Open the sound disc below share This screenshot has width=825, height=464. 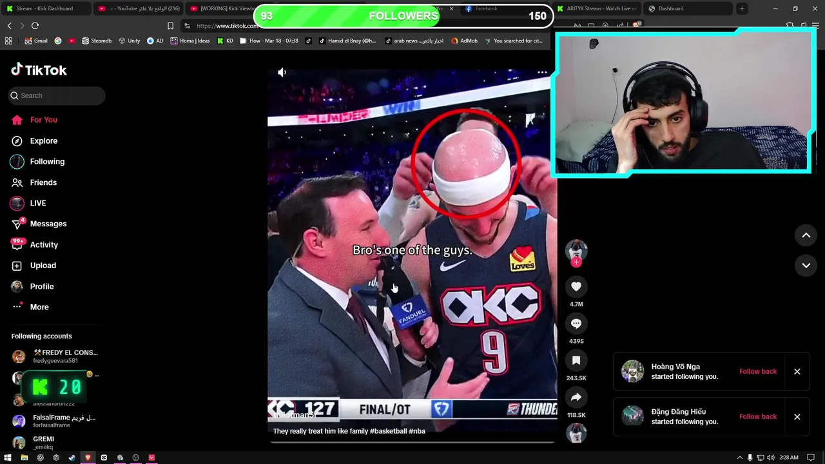(576, 433)
